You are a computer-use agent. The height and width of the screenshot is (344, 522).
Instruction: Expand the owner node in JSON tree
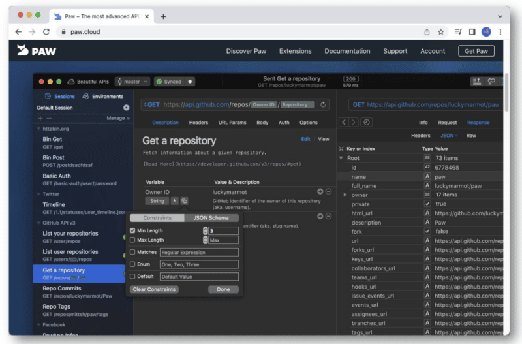pyautogui.click(x=345, y=195)
